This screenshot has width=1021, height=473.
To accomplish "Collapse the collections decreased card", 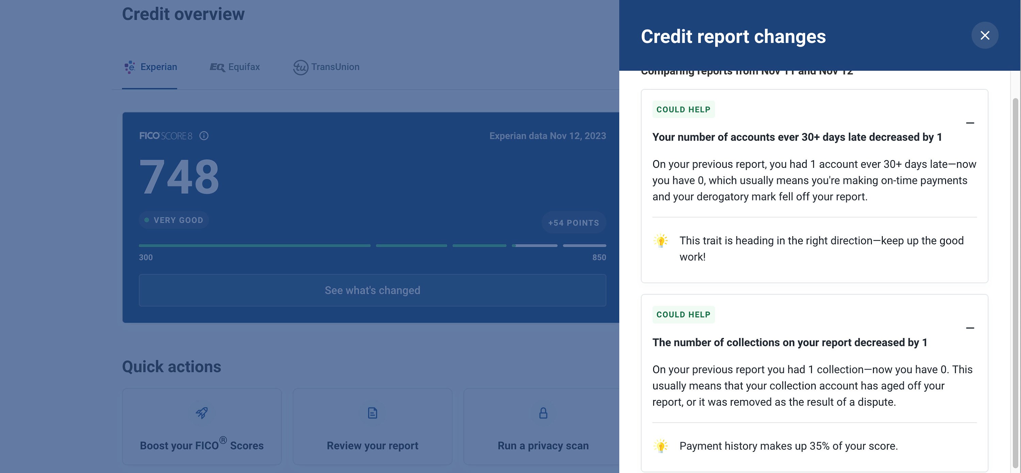I will (970, 328).
